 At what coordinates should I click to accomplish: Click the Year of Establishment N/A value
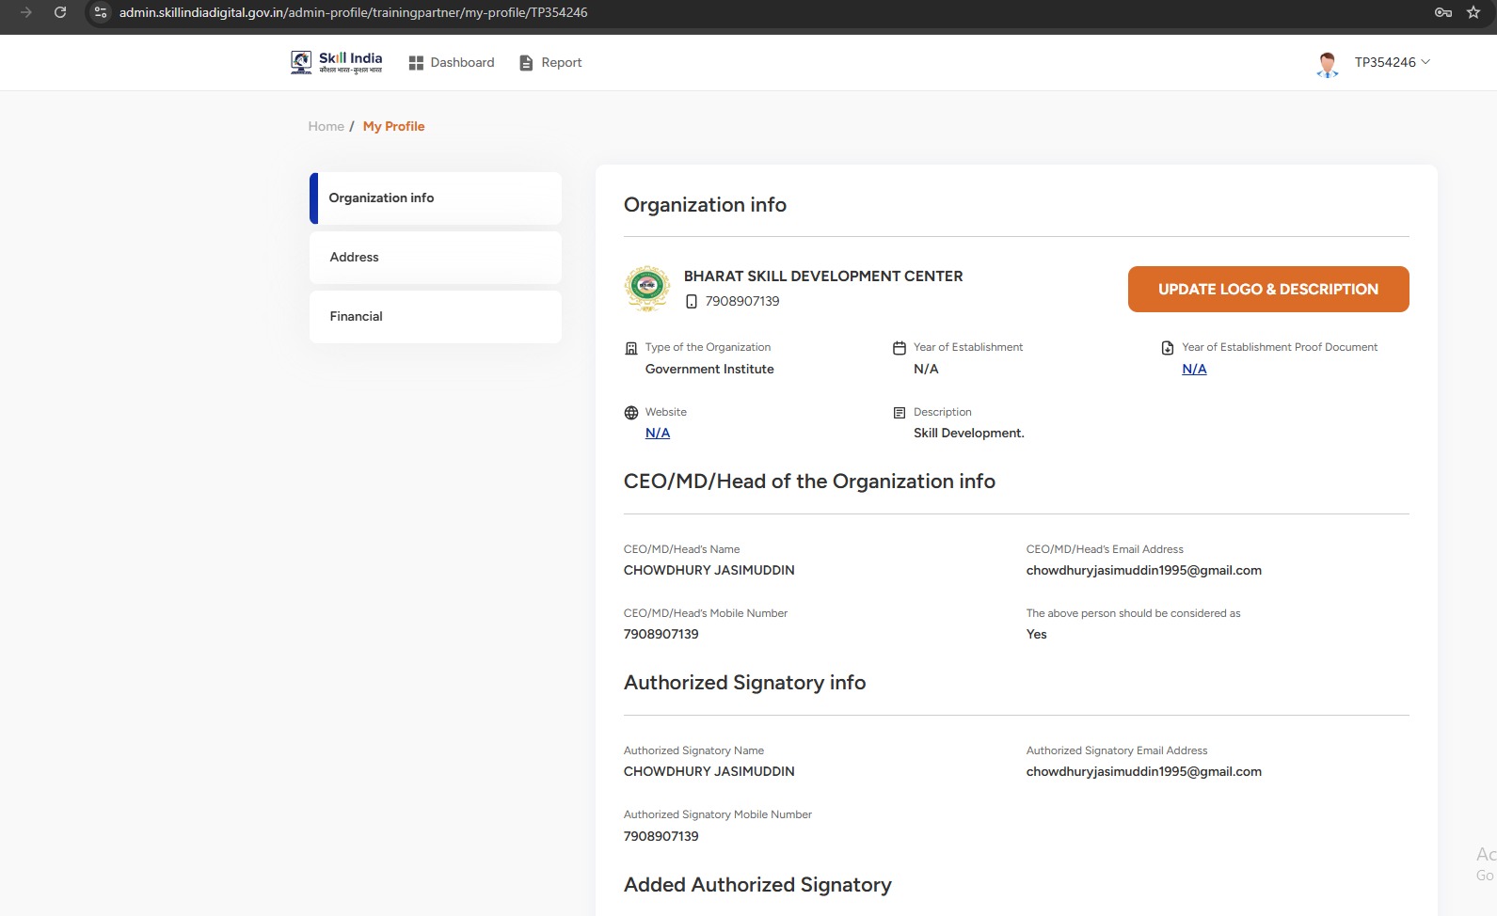pyautogui.click(x=926, y=369)
